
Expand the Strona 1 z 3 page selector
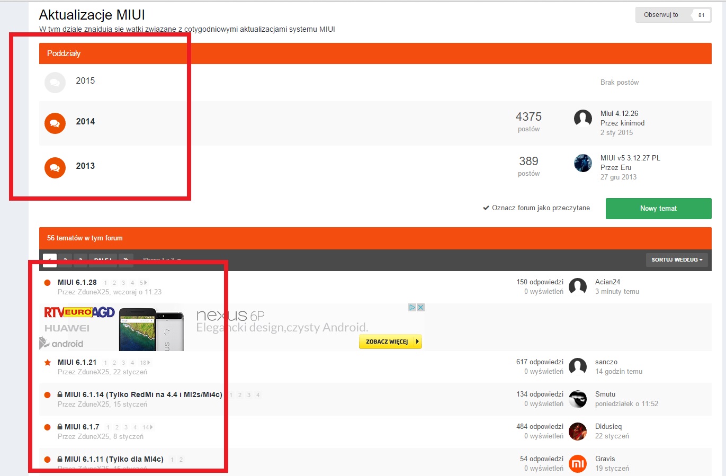tap(162, 260)
